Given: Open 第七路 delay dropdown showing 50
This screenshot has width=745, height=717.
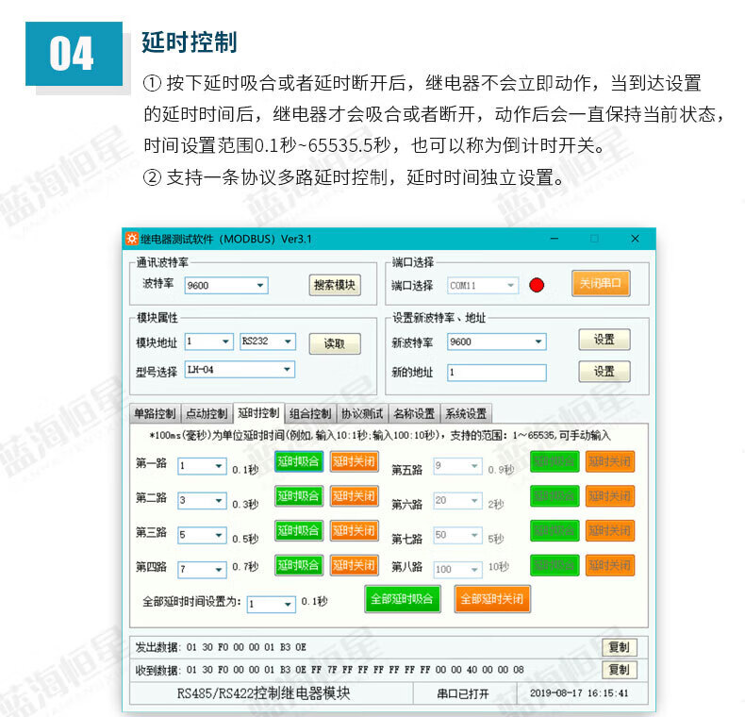Looking at the screenshot, I should click(457, 535).
